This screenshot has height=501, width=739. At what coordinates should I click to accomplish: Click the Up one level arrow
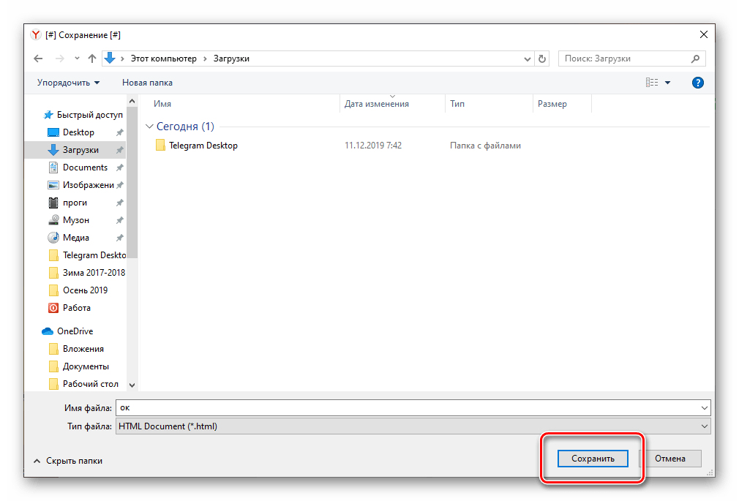pos(92,59)
